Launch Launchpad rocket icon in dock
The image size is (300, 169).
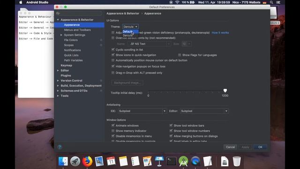75,161
